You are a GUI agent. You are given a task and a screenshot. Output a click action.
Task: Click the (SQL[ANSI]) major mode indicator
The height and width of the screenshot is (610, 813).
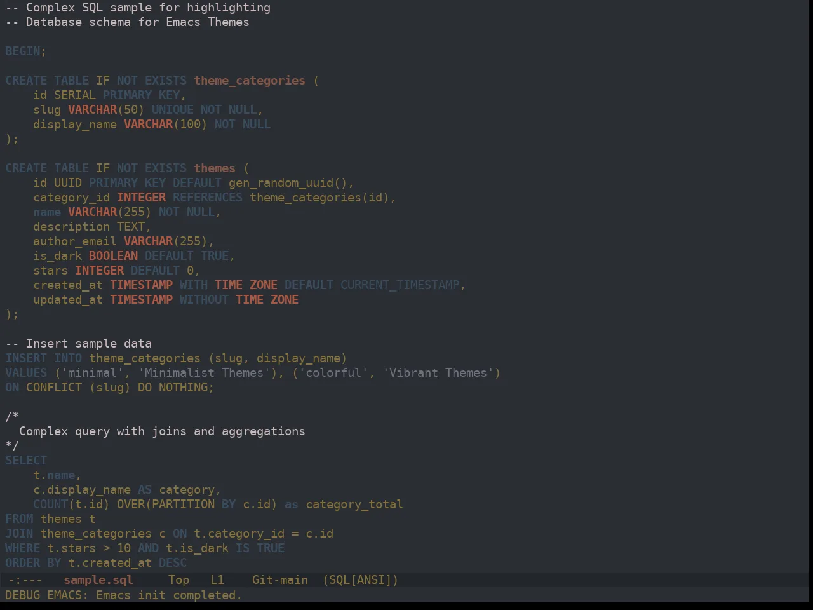360,579
